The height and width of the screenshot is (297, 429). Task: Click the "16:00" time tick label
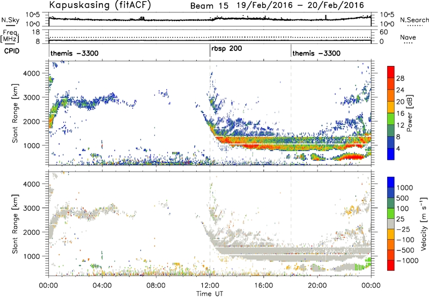263,286
